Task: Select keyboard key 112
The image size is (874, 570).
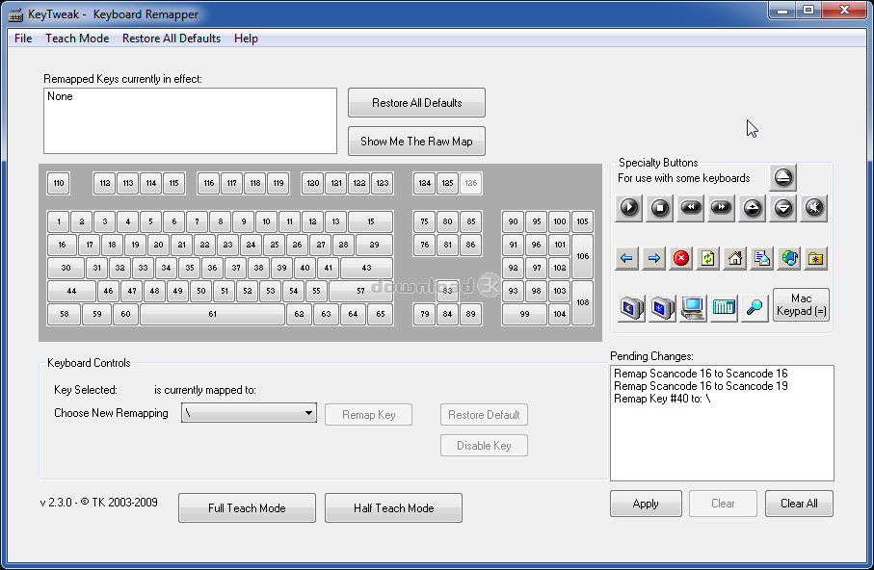Action: 105,183
